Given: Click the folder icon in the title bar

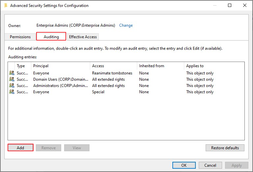Looking at the screenshot, I should tap(6, 6).
